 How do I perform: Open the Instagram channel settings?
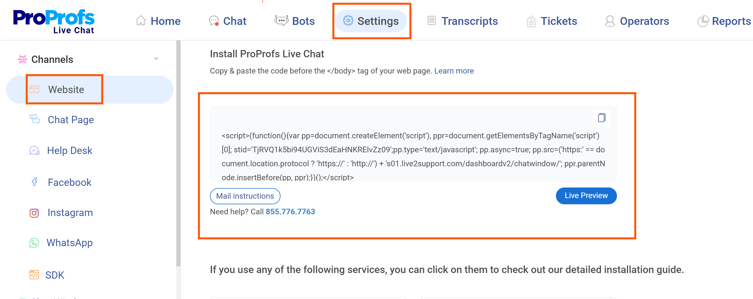70,213
